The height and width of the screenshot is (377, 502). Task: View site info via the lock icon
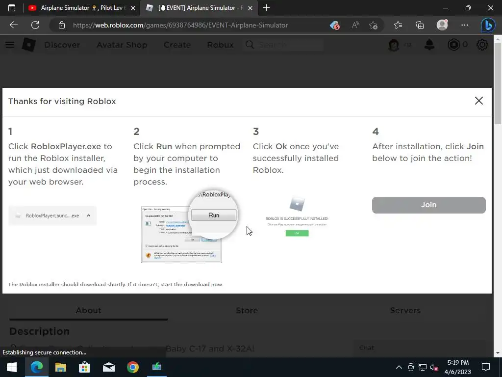pos(62,25)
